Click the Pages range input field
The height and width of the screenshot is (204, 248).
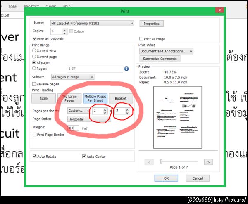coord(95,69)
